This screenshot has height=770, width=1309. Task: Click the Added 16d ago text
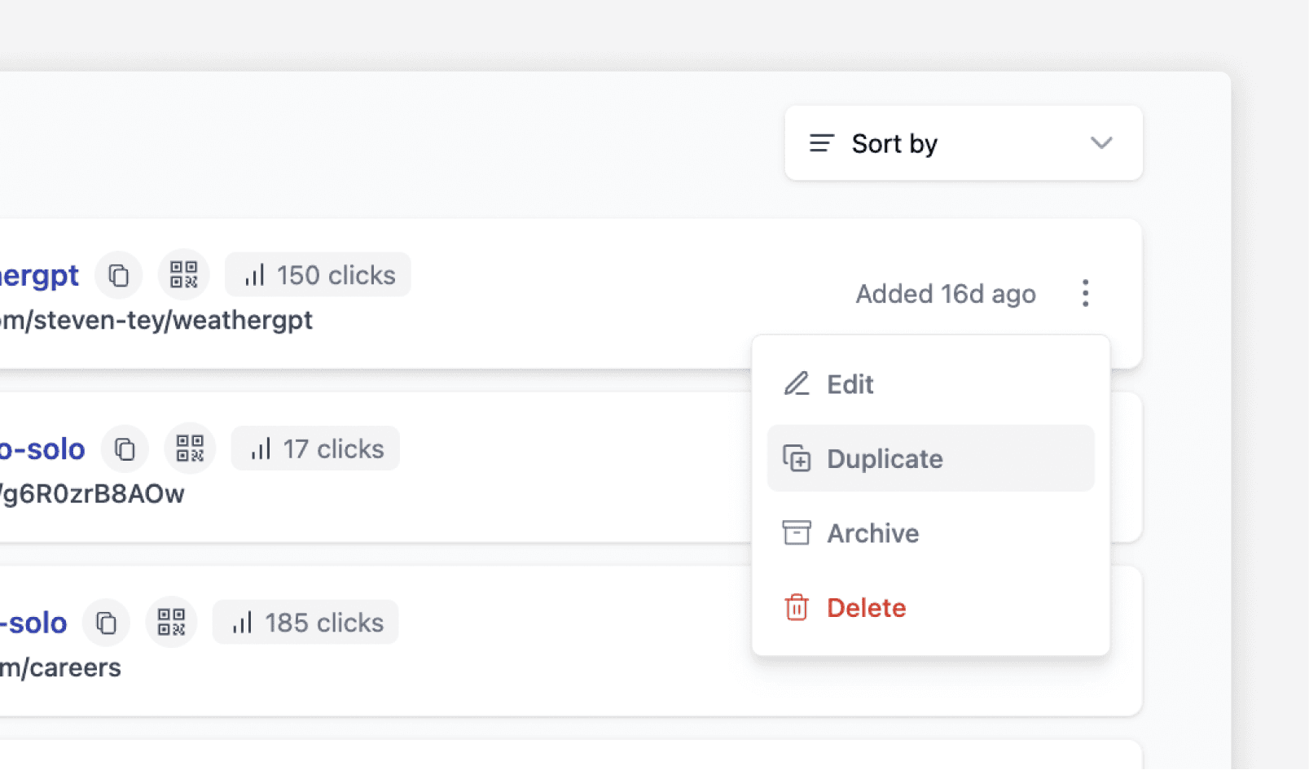coord(946,294)
